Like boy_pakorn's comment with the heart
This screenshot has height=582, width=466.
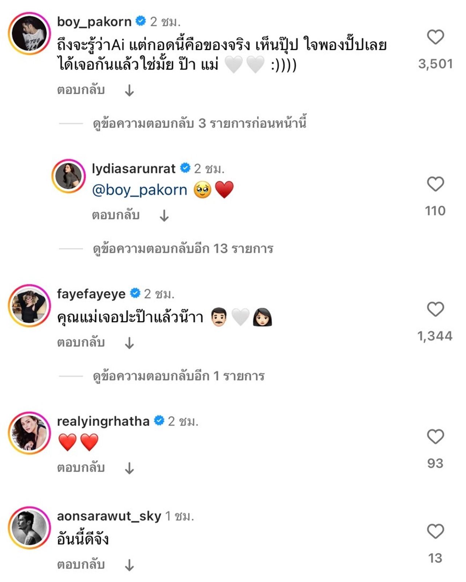tap(435, 37)
